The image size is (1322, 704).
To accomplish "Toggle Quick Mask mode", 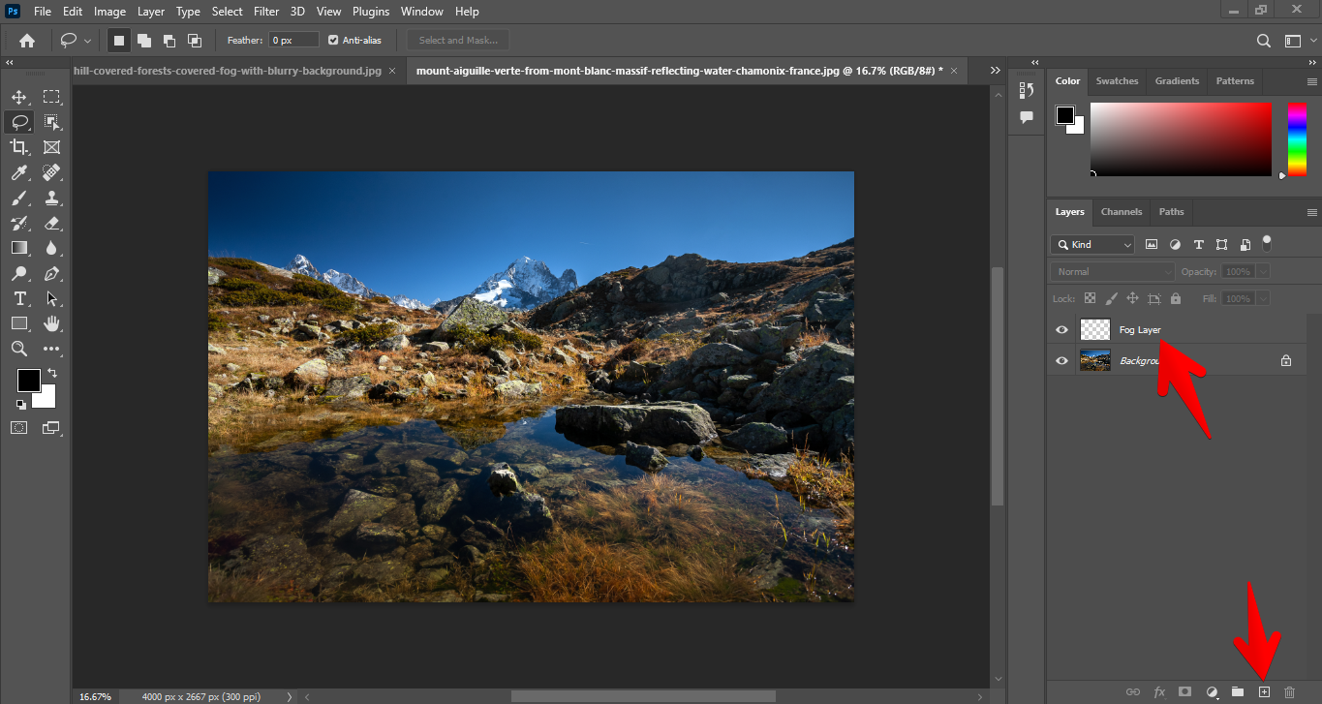I will coord(18,427).
